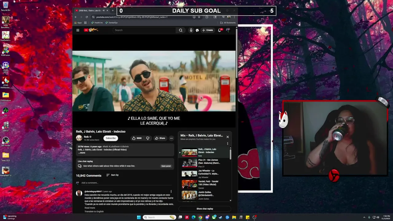Screen dimensions: 393x221
Task: Select the RGBFusion desktop icon
Action: pyautogui.click(x=6, y=51)
